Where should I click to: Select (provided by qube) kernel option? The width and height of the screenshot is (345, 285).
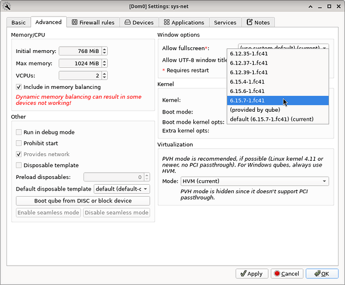[278, 110]
